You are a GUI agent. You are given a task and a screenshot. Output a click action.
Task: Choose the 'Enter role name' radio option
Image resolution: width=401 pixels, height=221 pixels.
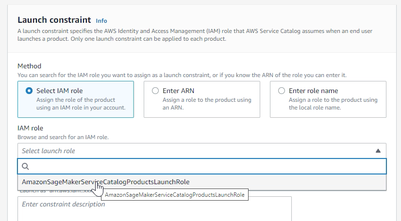282,91
